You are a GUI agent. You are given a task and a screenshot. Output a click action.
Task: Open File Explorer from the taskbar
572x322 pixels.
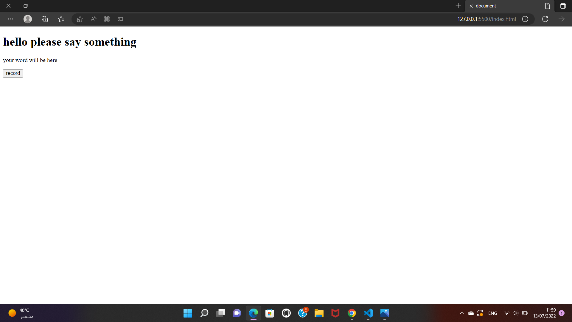click(319, 313)
